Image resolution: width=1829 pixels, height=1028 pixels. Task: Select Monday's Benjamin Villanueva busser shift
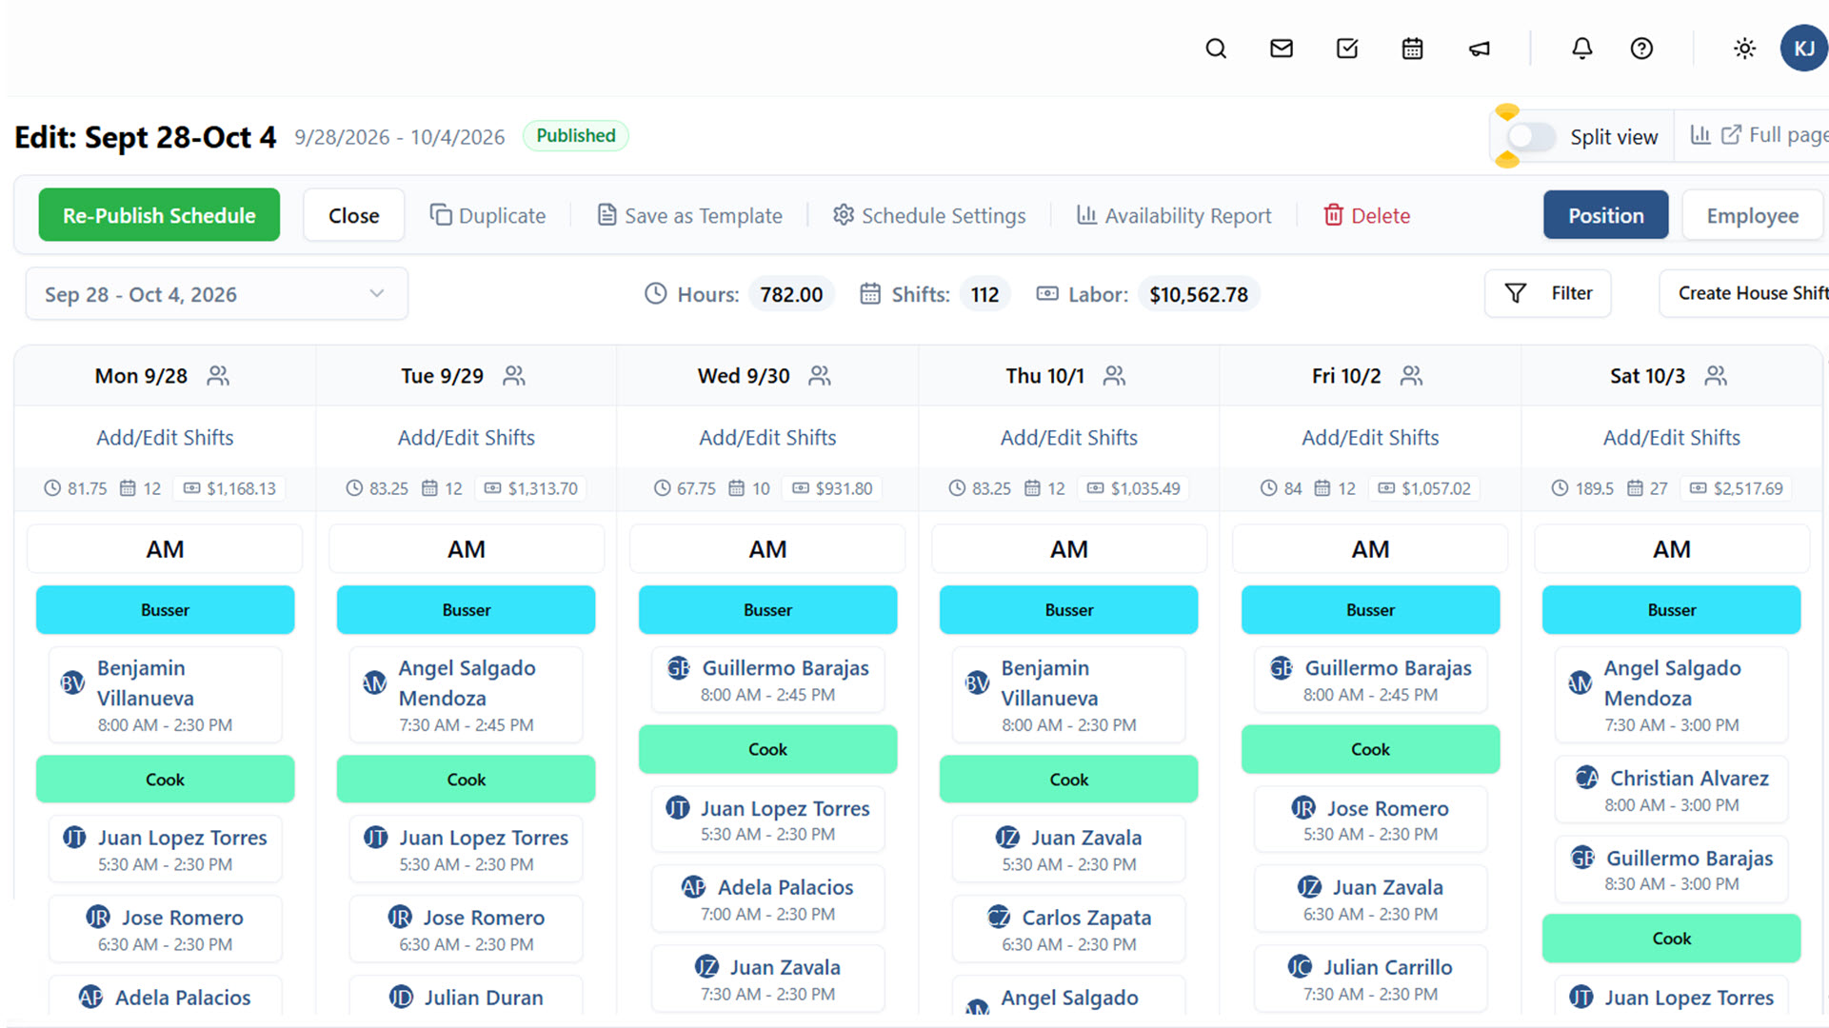165,695
